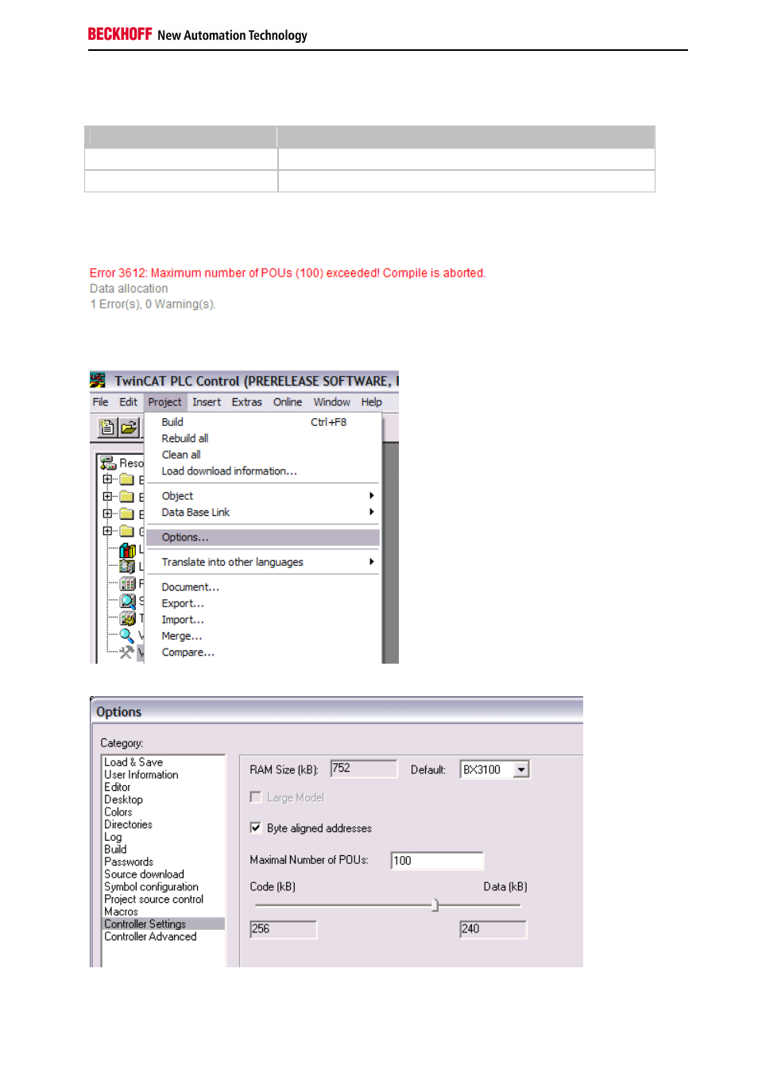
Task: Select the Controller Advanced category
Action: pyautogui.click(x=163, y=936)
